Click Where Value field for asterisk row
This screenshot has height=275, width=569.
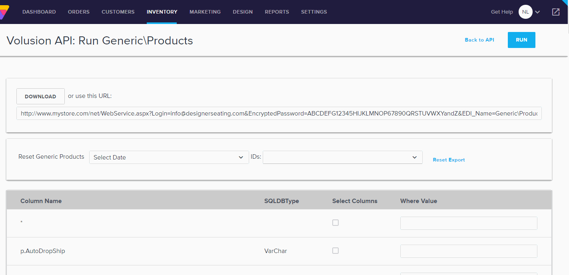pos(469,223)
